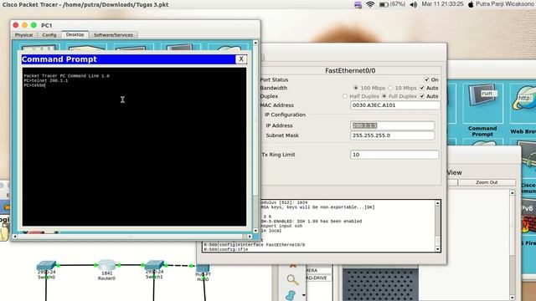
Task: Click the Zoom Out button
Action: [487, 182]
